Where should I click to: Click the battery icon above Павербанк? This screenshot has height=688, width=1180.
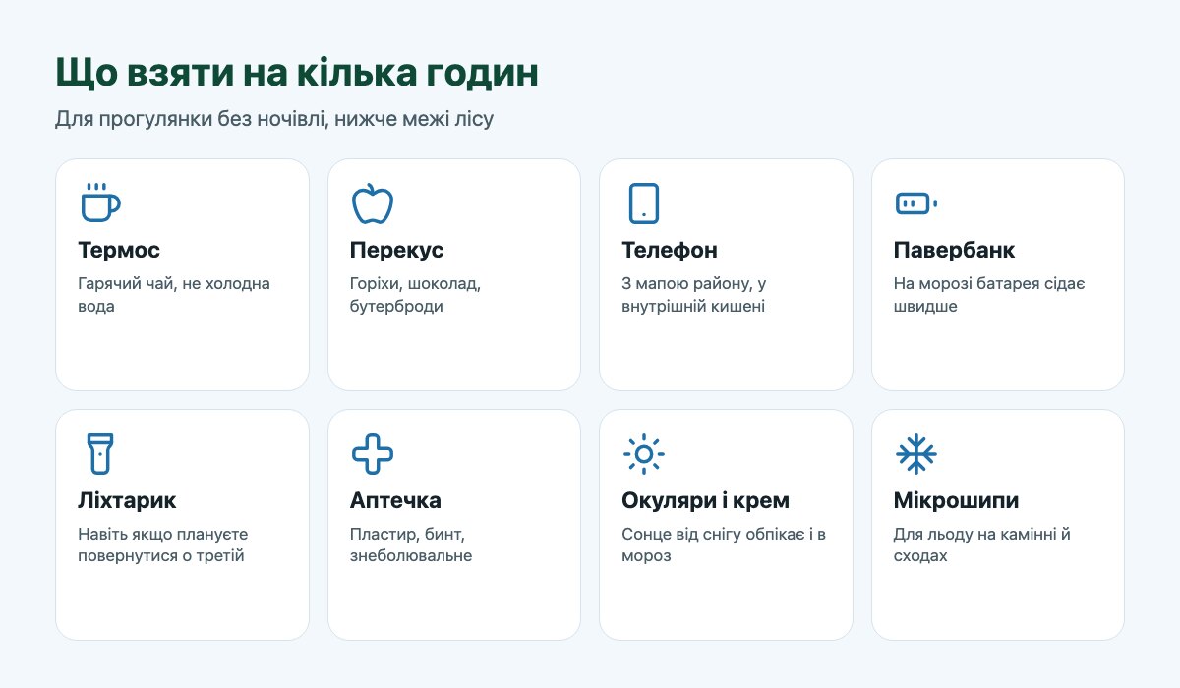[x=915, y=203]
